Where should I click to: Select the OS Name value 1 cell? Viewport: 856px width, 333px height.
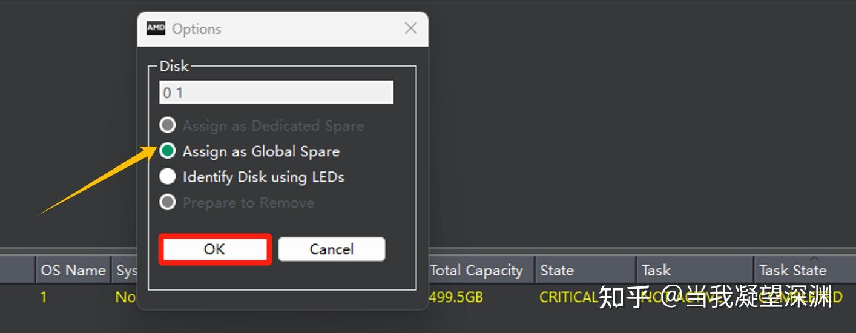44,297
